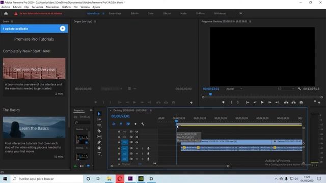
Task: Switch to the Ensamblaje workspace tab
Action: coord(115,14)
